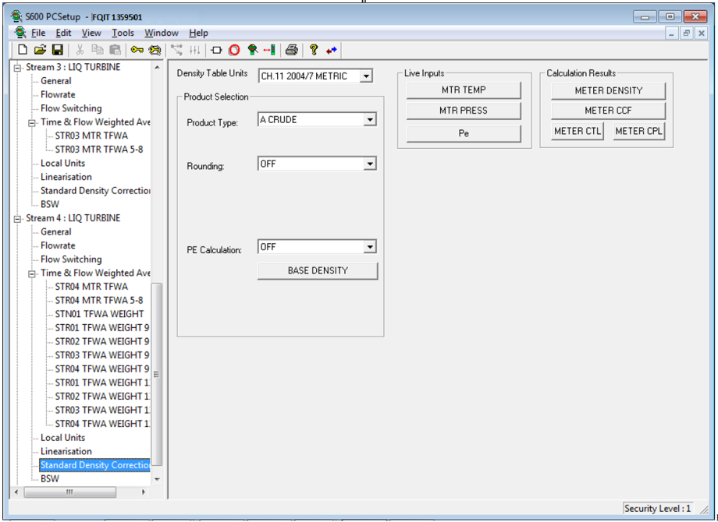718x522 pixels.
Task: Select STR03 MTR TFWA 5-8 tree item
Action: point(99,150)
